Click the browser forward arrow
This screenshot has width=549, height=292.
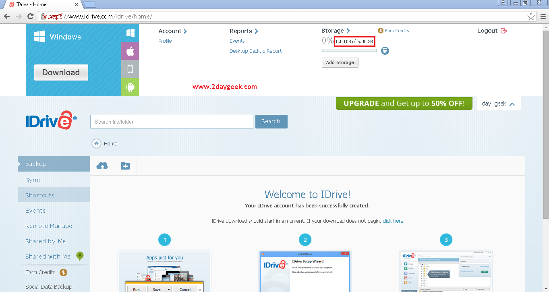(x=19, y=17)
